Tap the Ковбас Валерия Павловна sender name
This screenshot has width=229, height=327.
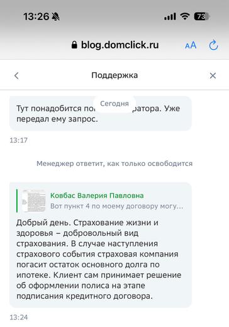97,196
